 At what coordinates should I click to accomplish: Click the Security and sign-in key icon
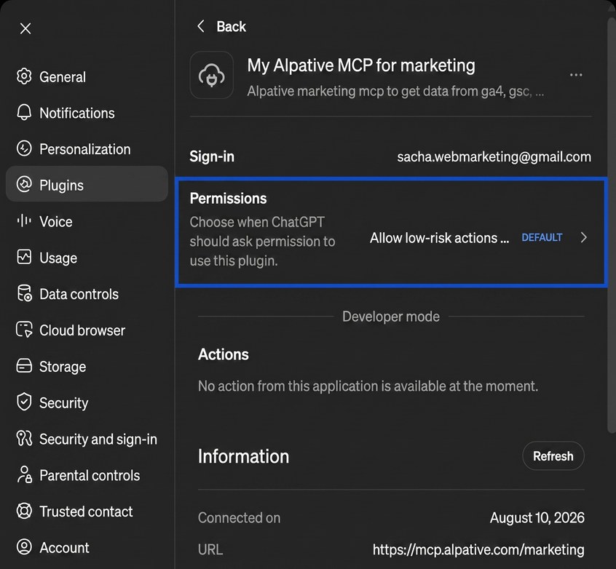click(x=24, y=438)
